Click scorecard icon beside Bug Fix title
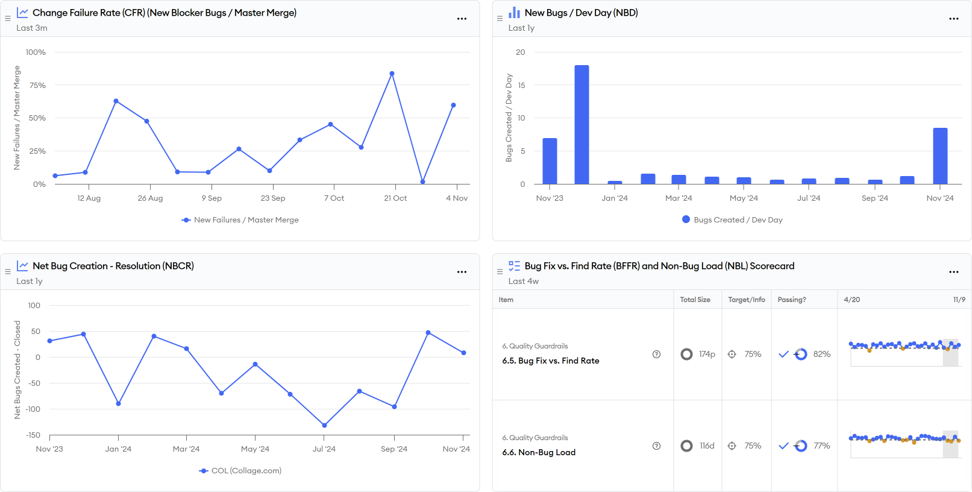The height and width of the screenshot is (492, 972). pyautogui.click(x=514, y=266)
